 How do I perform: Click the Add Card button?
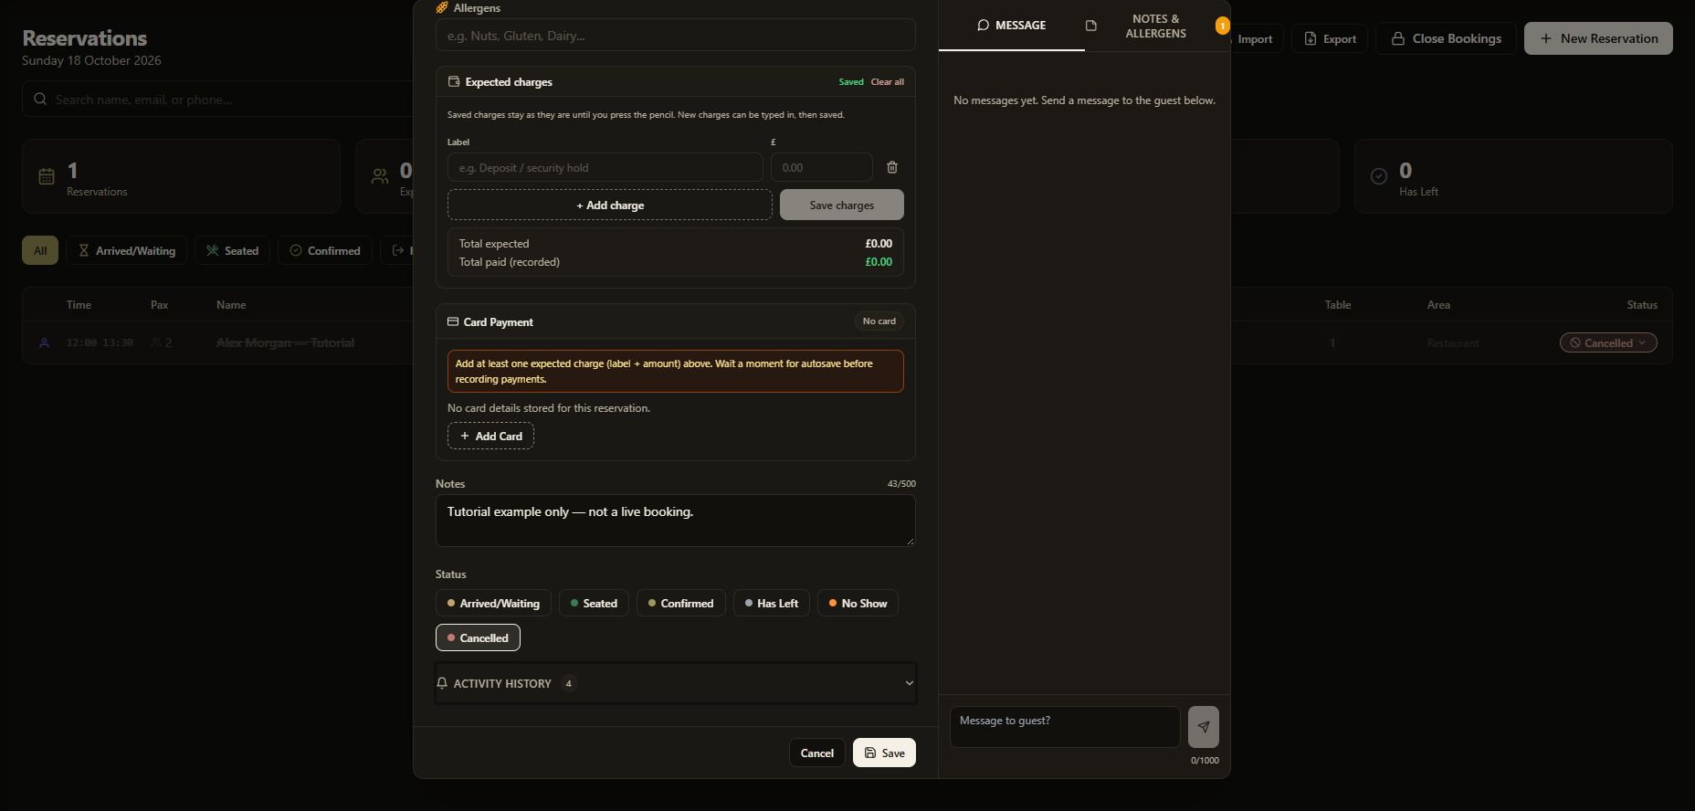point(490,436)
